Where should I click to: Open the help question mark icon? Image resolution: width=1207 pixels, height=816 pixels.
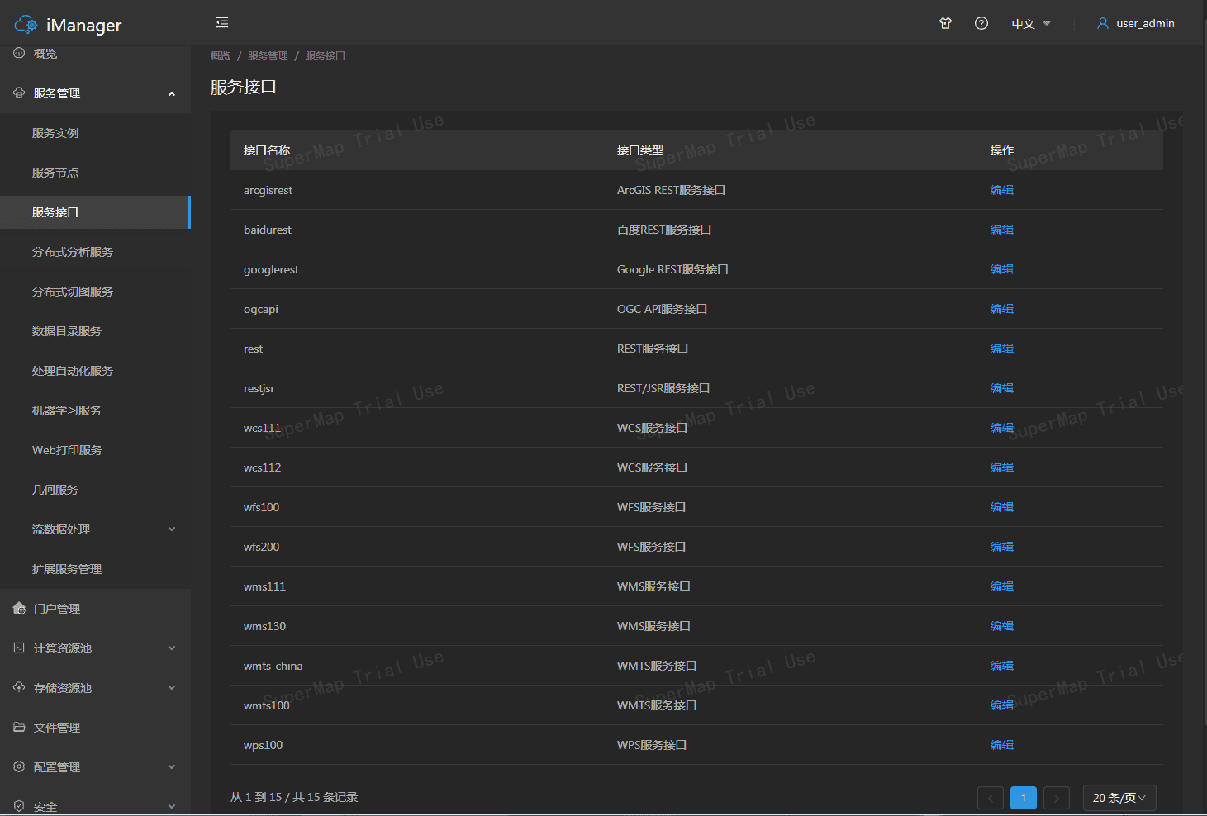click(x=981, y=23)
